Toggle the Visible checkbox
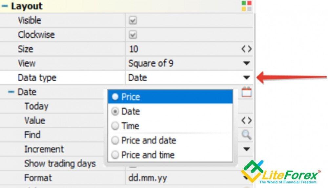 pos(133,21)
